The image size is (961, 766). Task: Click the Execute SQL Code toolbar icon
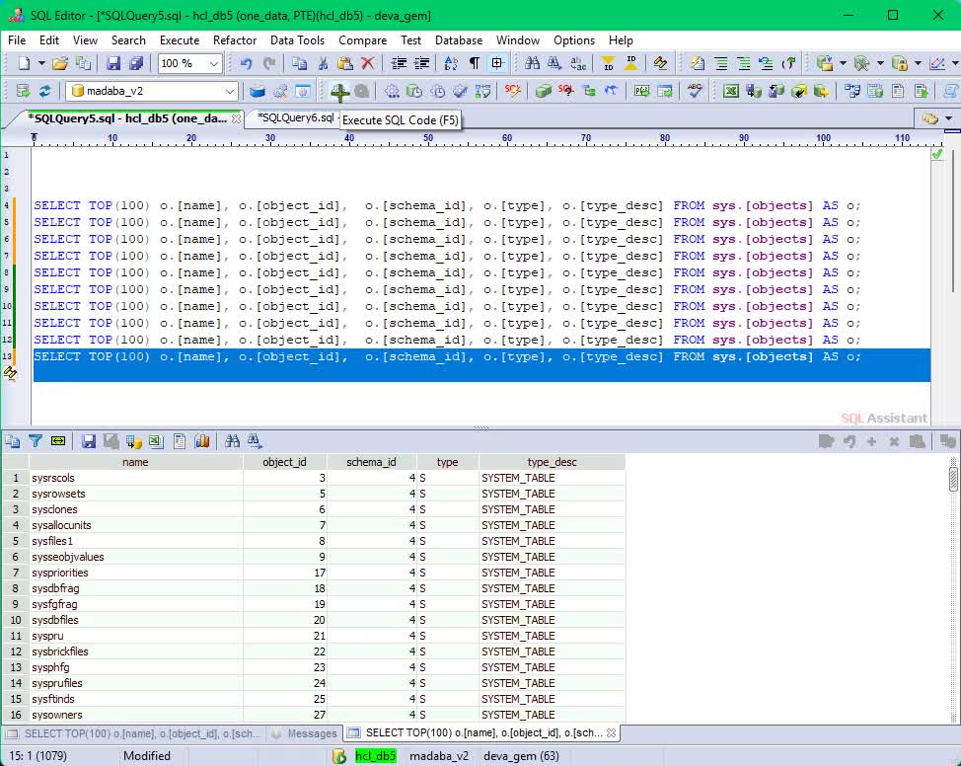pyautogui.click(x=339, y=92)
